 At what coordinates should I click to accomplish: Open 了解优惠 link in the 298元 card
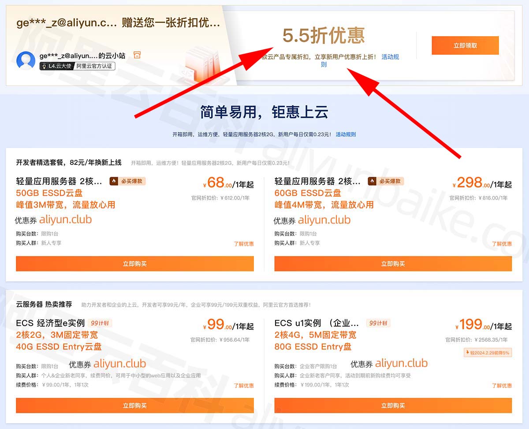pos(502,244)
